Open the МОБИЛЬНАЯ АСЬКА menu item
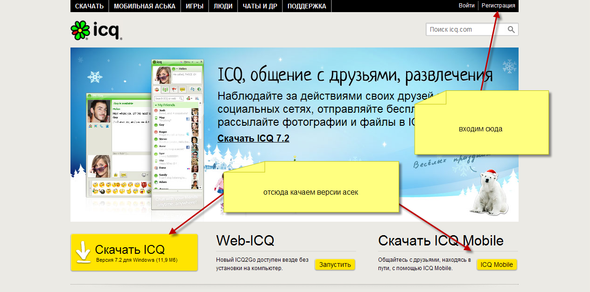 pyautogui.click(x=144, y=6)
